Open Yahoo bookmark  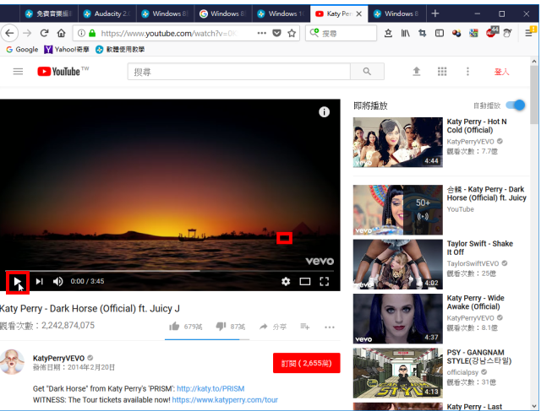pyautogui.click(x=67, y=49)
